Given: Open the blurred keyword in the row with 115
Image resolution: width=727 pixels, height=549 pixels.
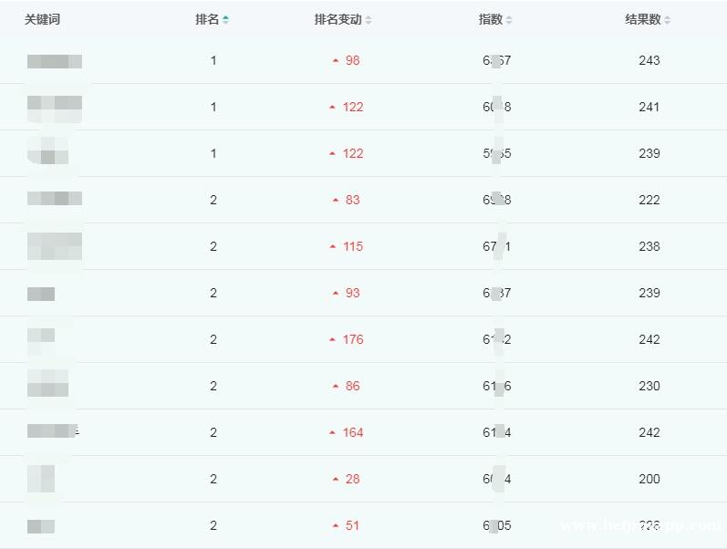Looking at the screenshot, I should tap(55, 246).
